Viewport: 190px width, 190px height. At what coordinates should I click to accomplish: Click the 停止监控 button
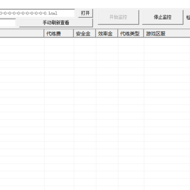(163, 17)
